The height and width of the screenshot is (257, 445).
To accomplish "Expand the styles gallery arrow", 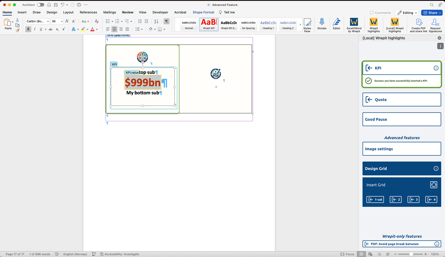I will 300,25.
